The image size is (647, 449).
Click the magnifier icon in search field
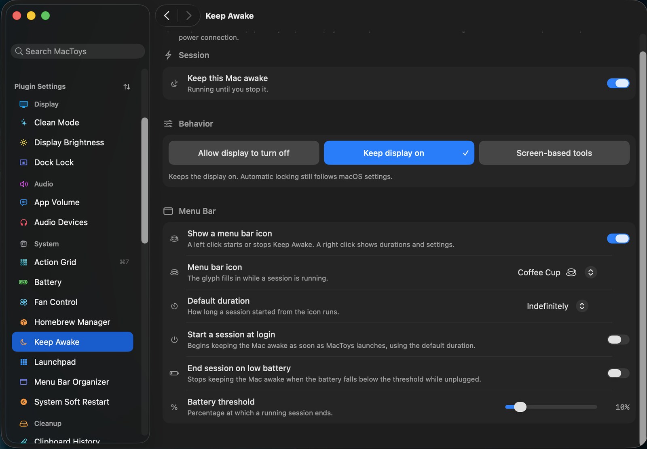coord(19,51)
